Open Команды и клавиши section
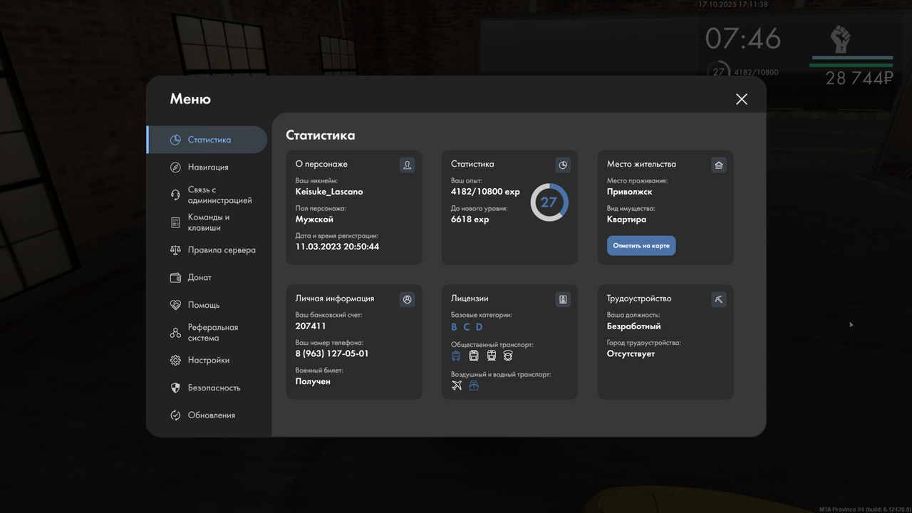Viewport: 912px width, 513px height. (207, 222)
